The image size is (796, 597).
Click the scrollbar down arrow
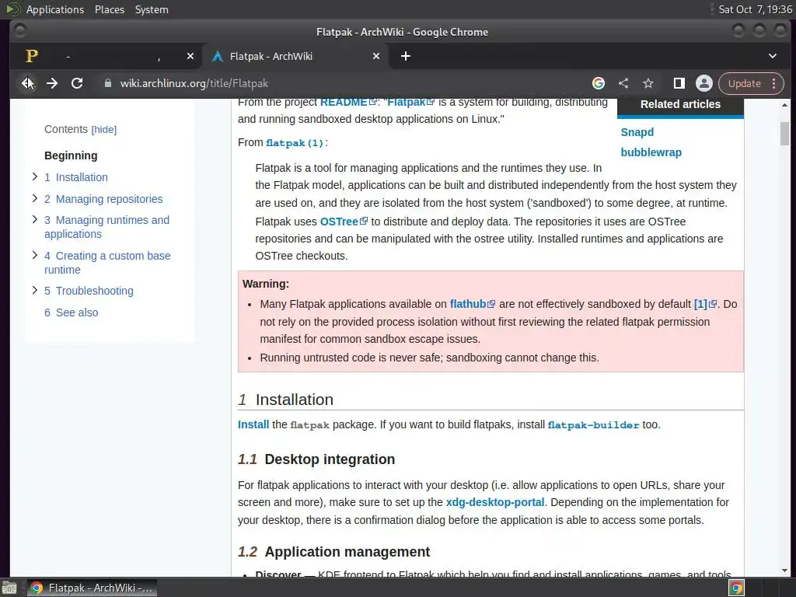pos(784,571)
